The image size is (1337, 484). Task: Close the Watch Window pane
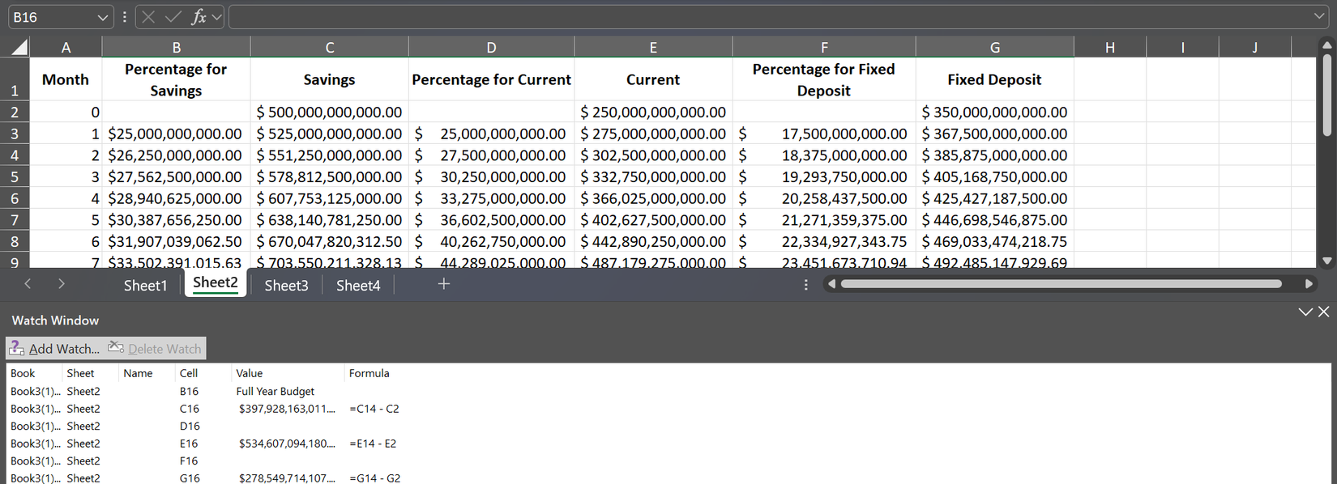tap(1323, 312)
